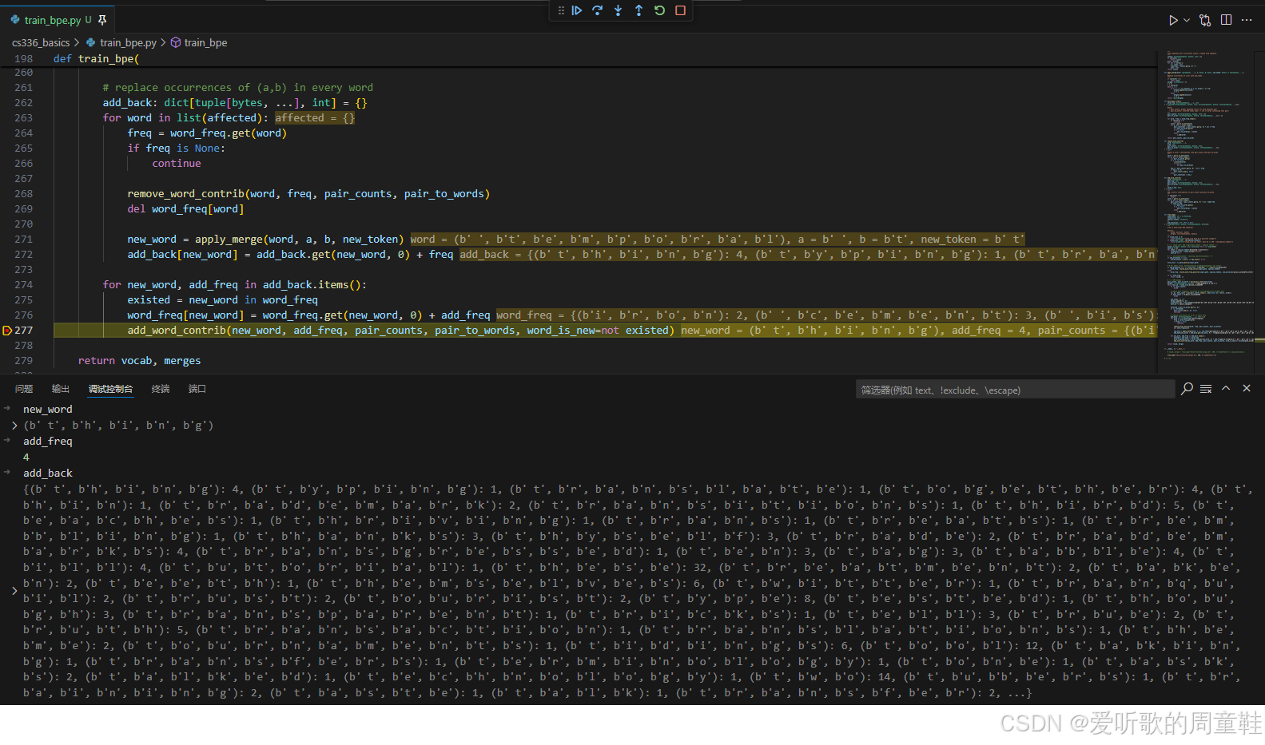This screenshot has width=1265, height=745.
Task: Open the editor's More Actions menu
Action: point(1247,20)
